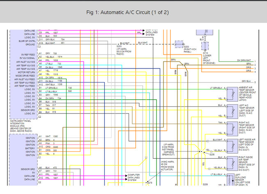Image resolution: width=267 pixels, height=194 pixels.
Task: Select the "TAN 517" wire label at B7
Action: point(51,105)
